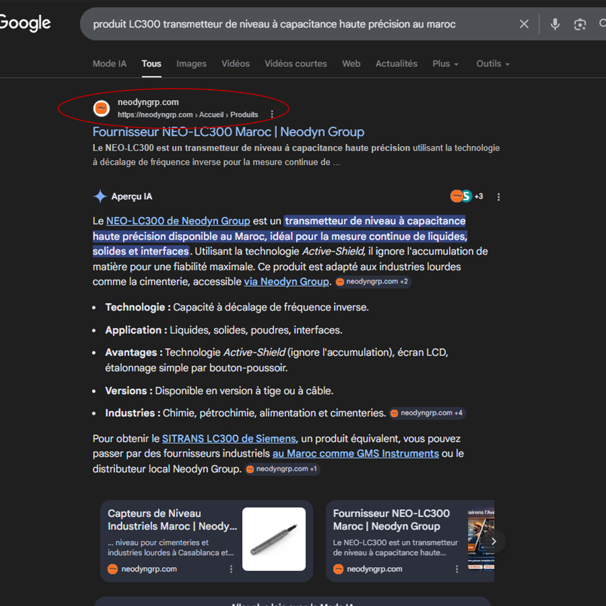Open Fournisseur NEO-LC300 Maroc result title

coord(228,132)
